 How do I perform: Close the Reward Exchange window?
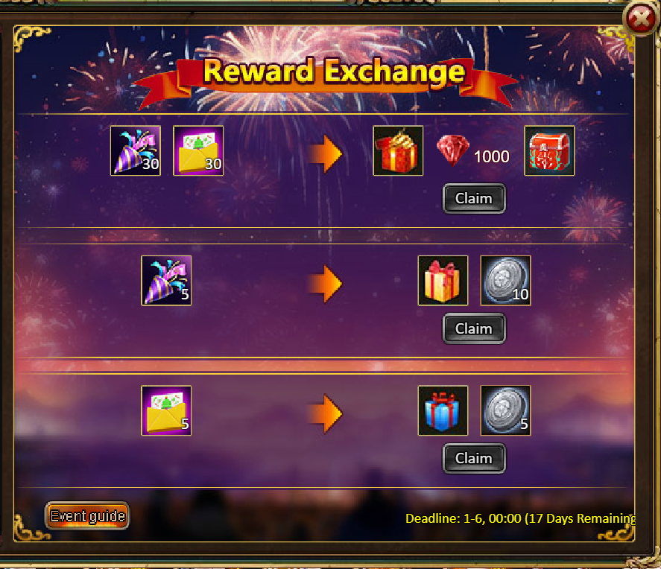point(640,19)
